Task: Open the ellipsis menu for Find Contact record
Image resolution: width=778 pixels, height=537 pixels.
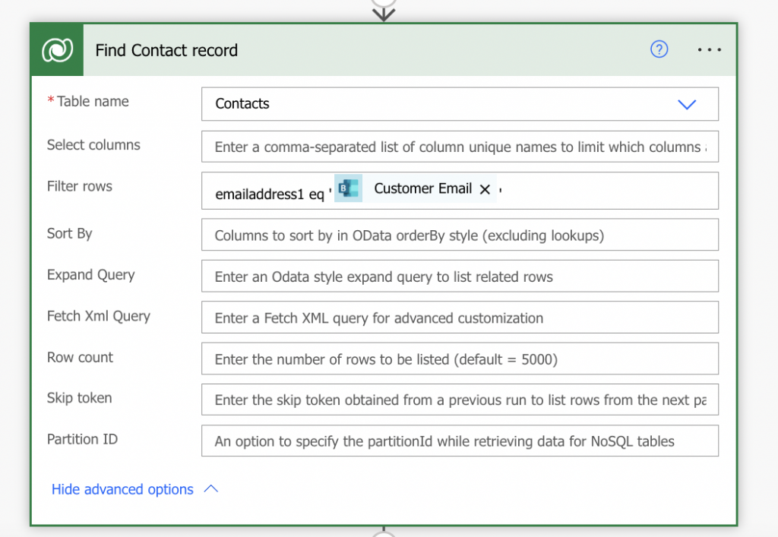Action: 709,50
